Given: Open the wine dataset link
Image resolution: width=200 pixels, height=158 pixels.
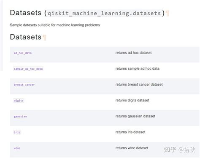Looking at the screenshot, I should (17, 148).
